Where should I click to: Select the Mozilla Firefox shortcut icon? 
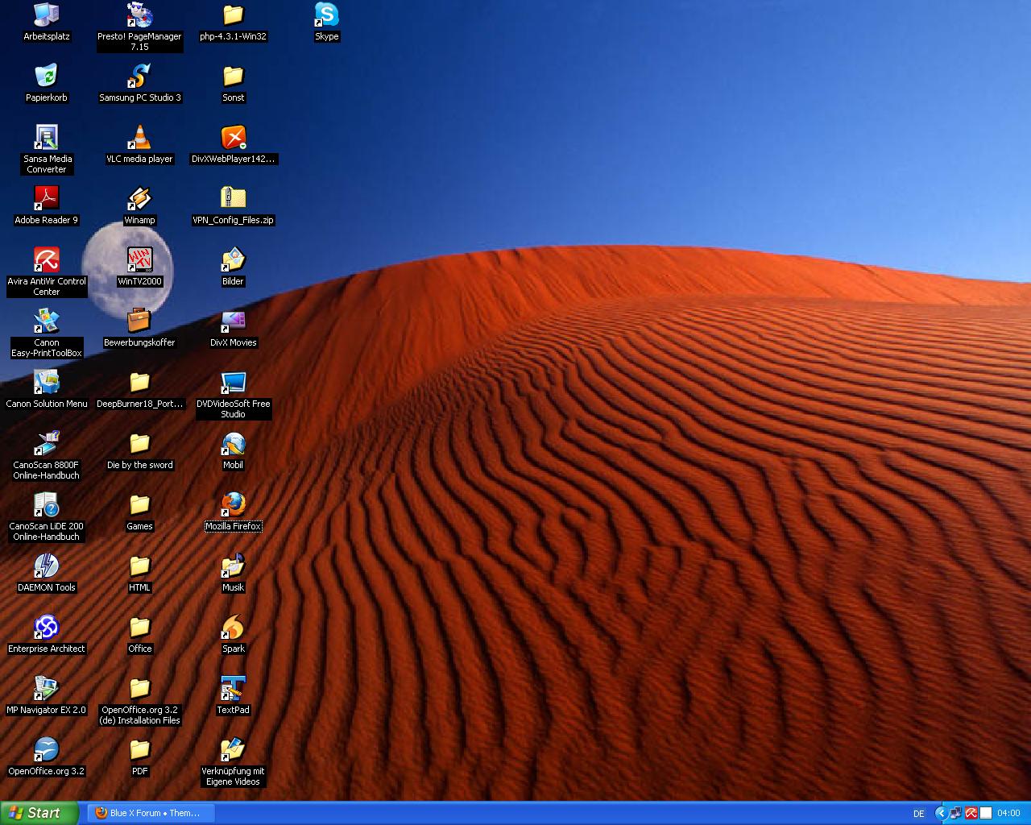(233, 505)
